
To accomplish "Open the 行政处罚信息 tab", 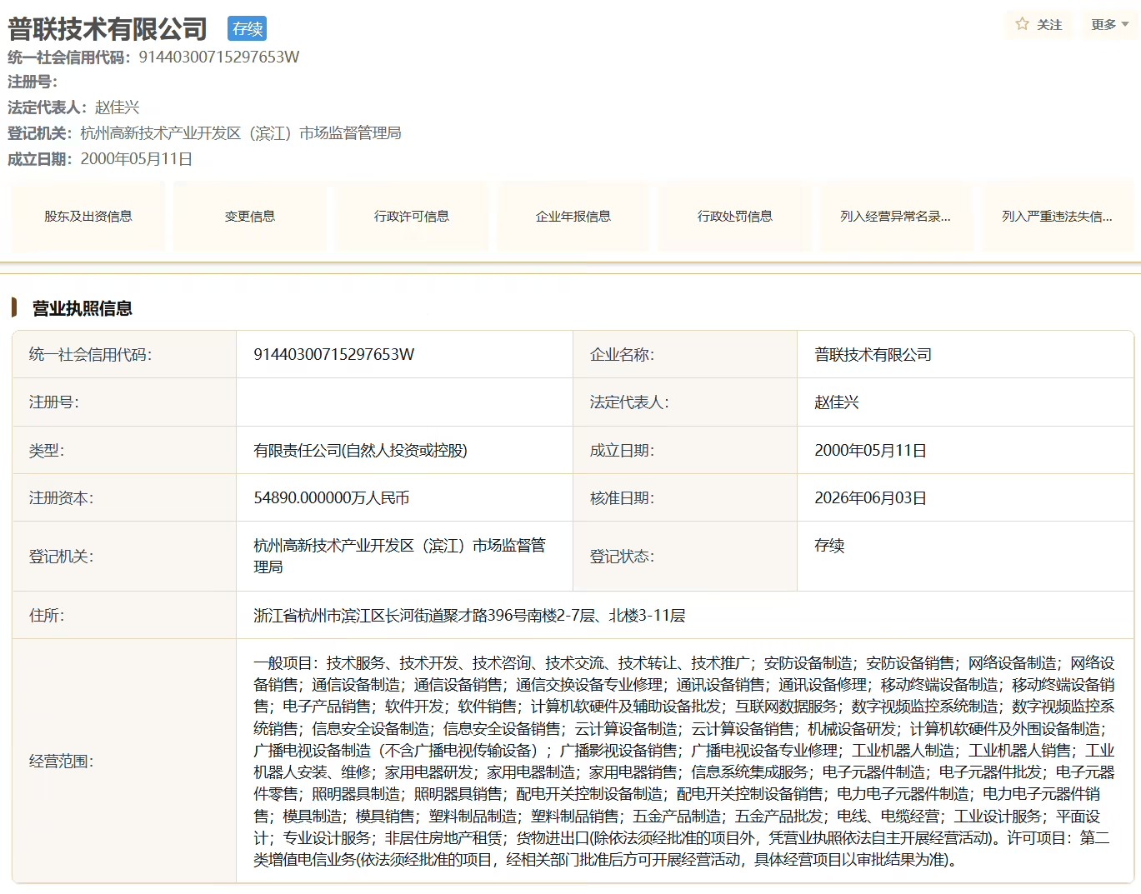I will pyautogui.click(x=735, y=217).
